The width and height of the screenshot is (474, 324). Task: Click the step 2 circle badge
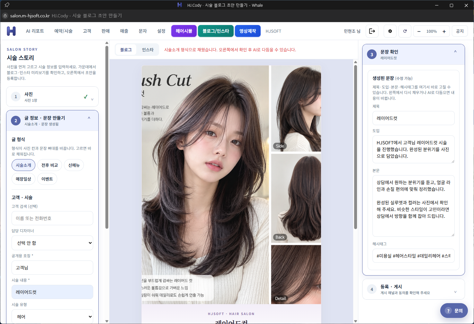[x=16, y=121]
